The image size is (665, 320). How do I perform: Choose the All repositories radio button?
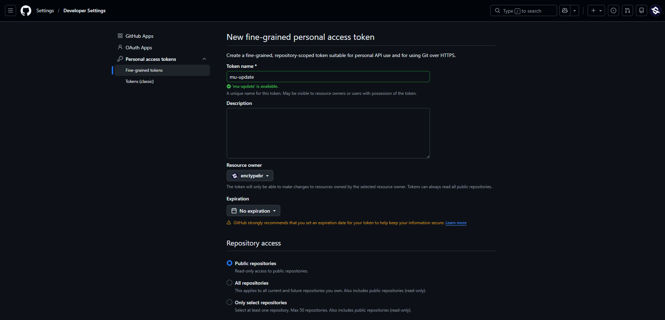click(229, 283)
